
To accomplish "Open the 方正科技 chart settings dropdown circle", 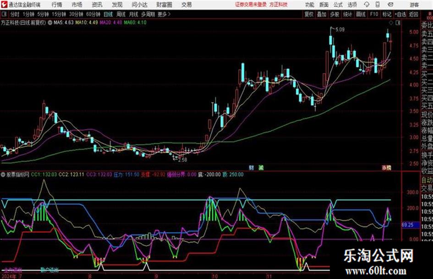I will [x=50, y=22].
